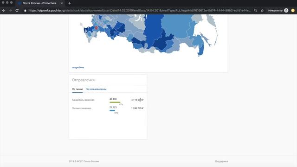Open a new browser tab

[70, 3]
